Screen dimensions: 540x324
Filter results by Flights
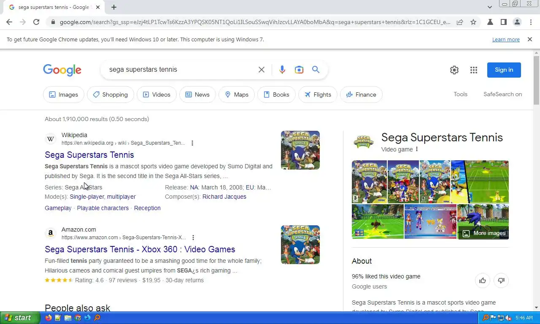pyautogui.click(x=318, y=94)
